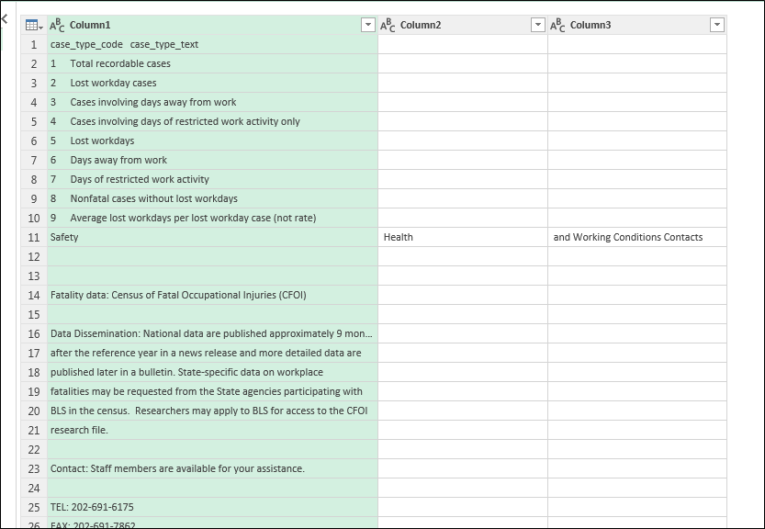This screenshot has height=529, width=765.
Task: Select 'Contact: Staff members are available' cell
Action: (212, 468)
